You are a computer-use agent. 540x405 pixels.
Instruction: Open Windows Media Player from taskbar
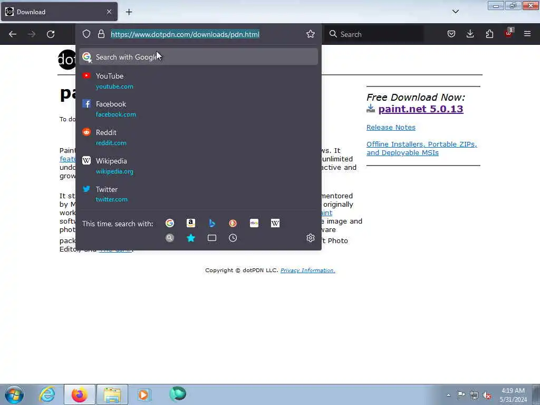(144, 394)
